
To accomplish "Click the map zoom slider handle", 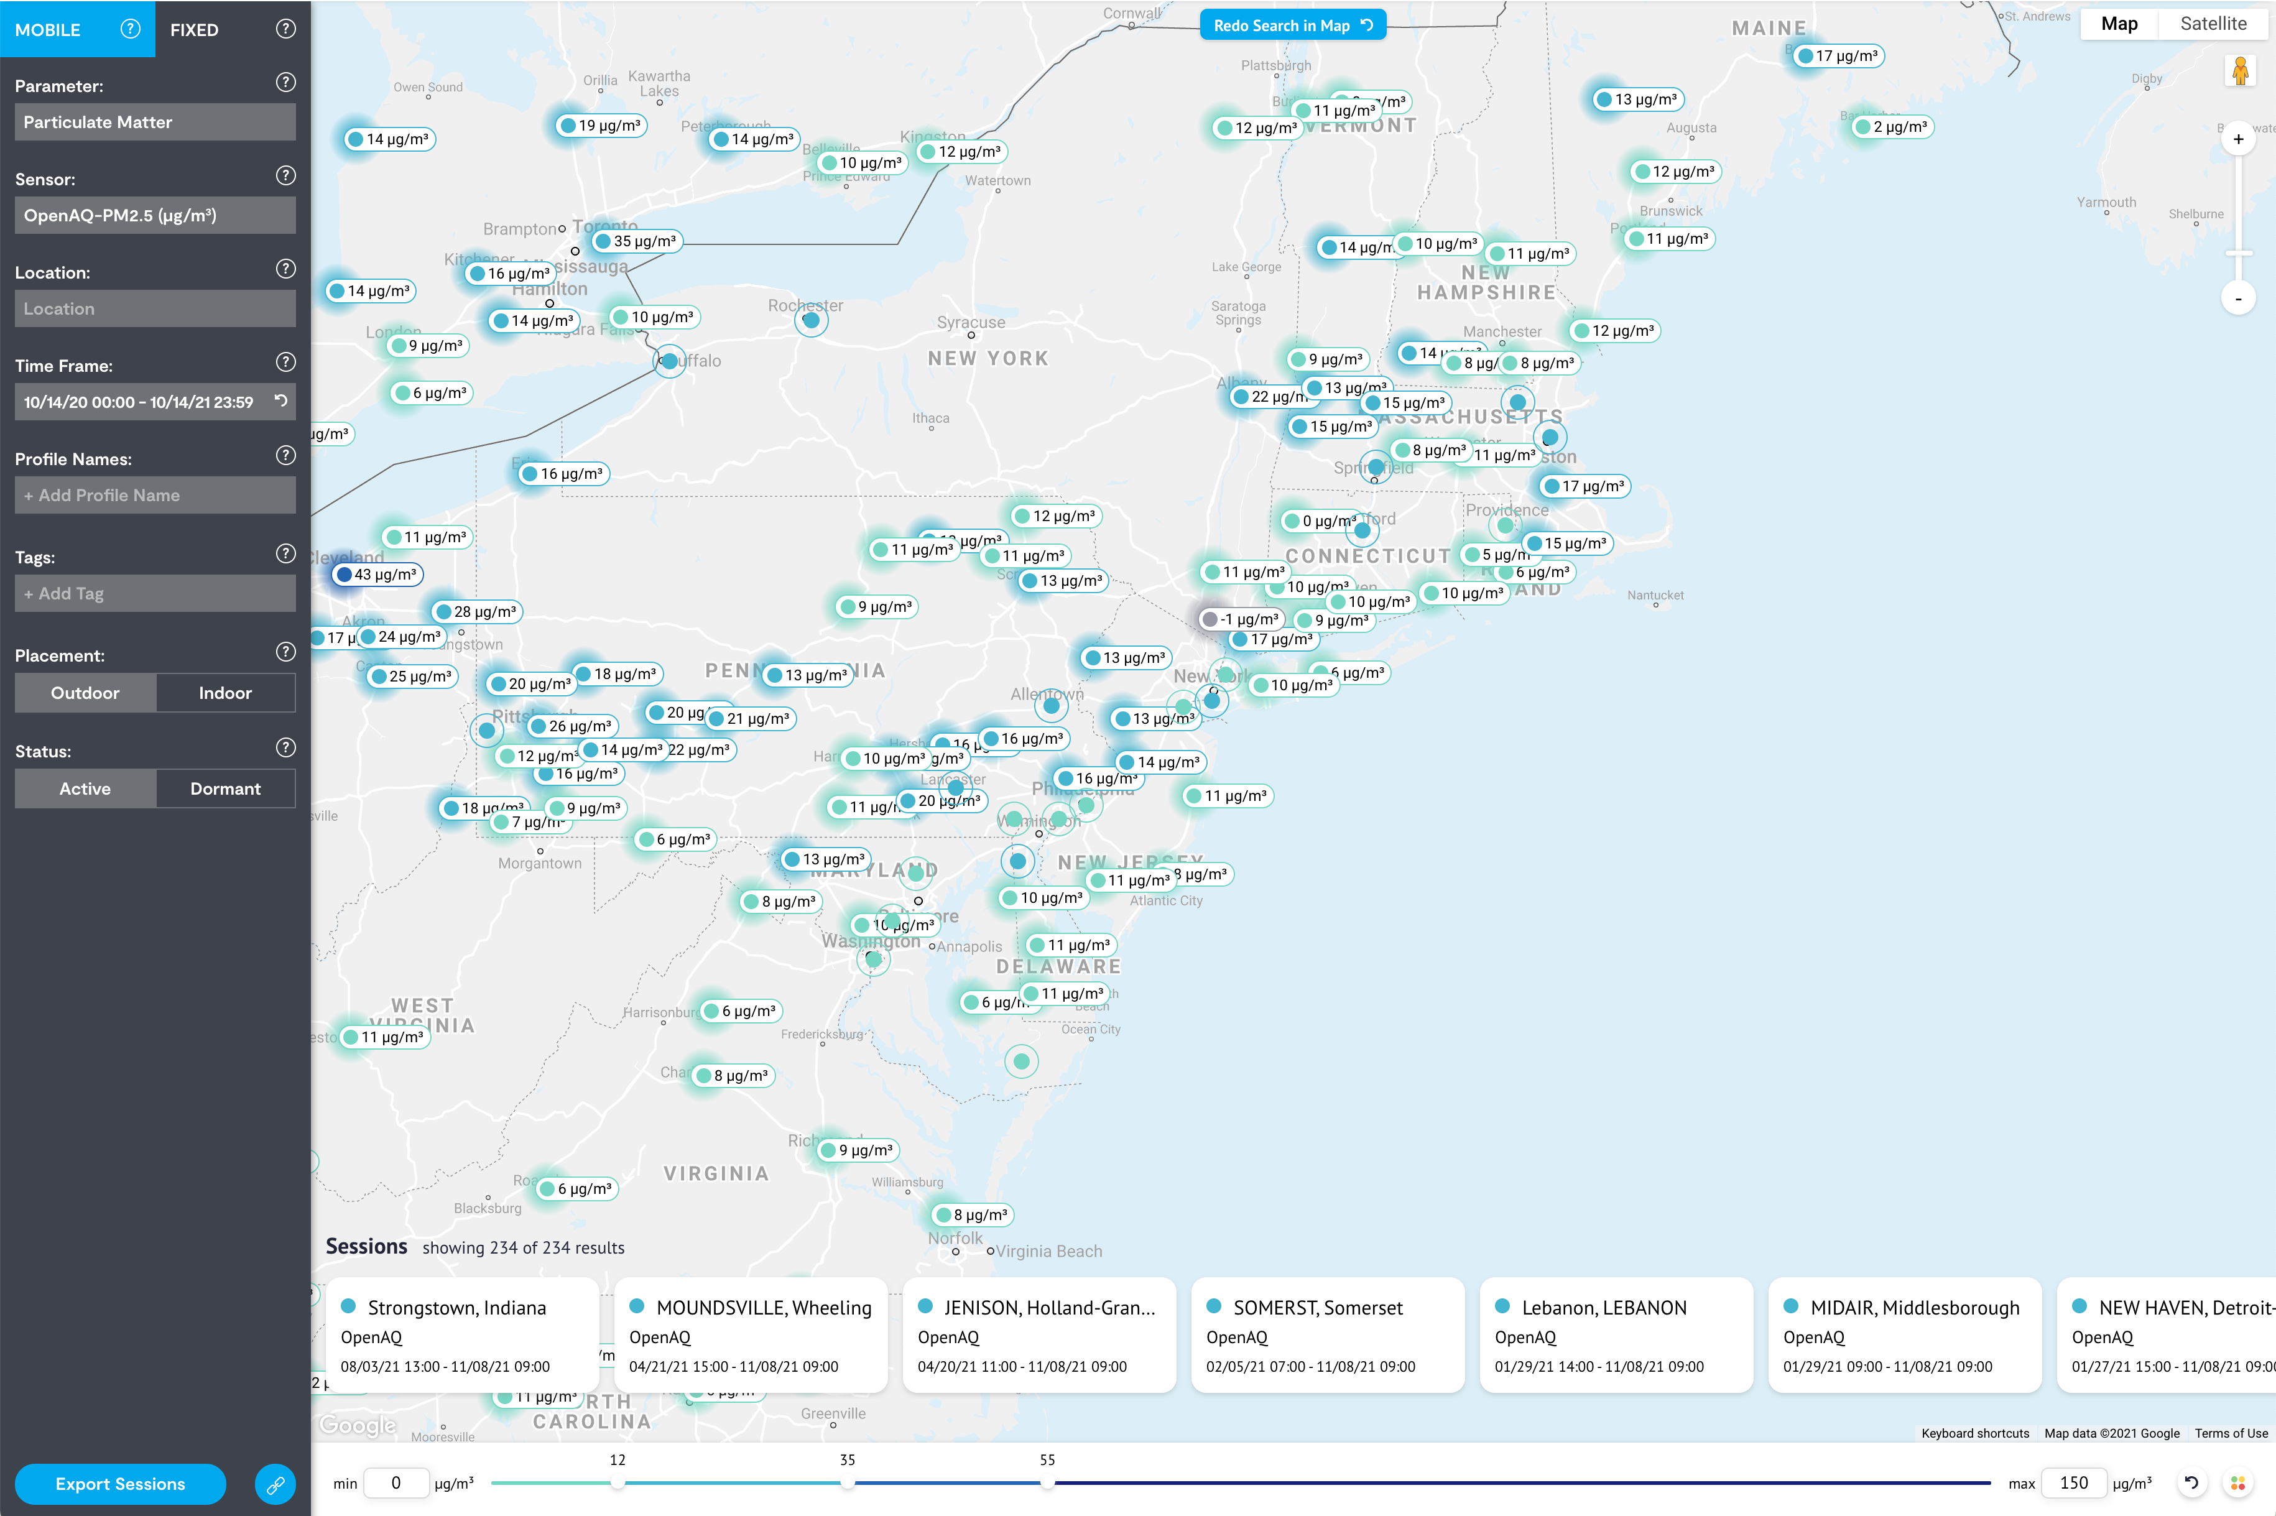I will (2238, 253).
